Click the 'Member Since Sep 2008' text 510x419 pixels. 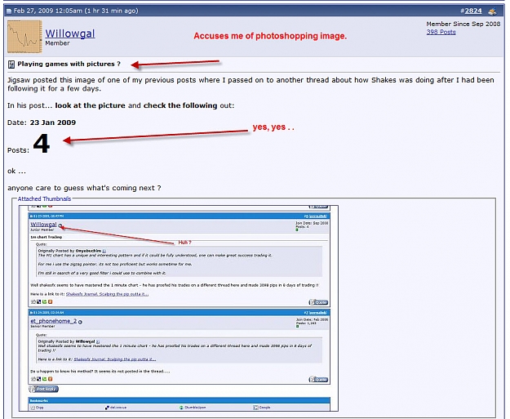(463, 24)
